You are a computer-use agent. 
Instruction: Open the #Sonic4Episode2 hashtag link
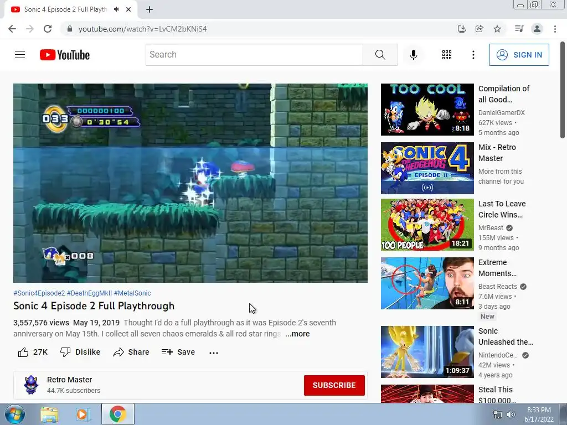click(39, 293)
